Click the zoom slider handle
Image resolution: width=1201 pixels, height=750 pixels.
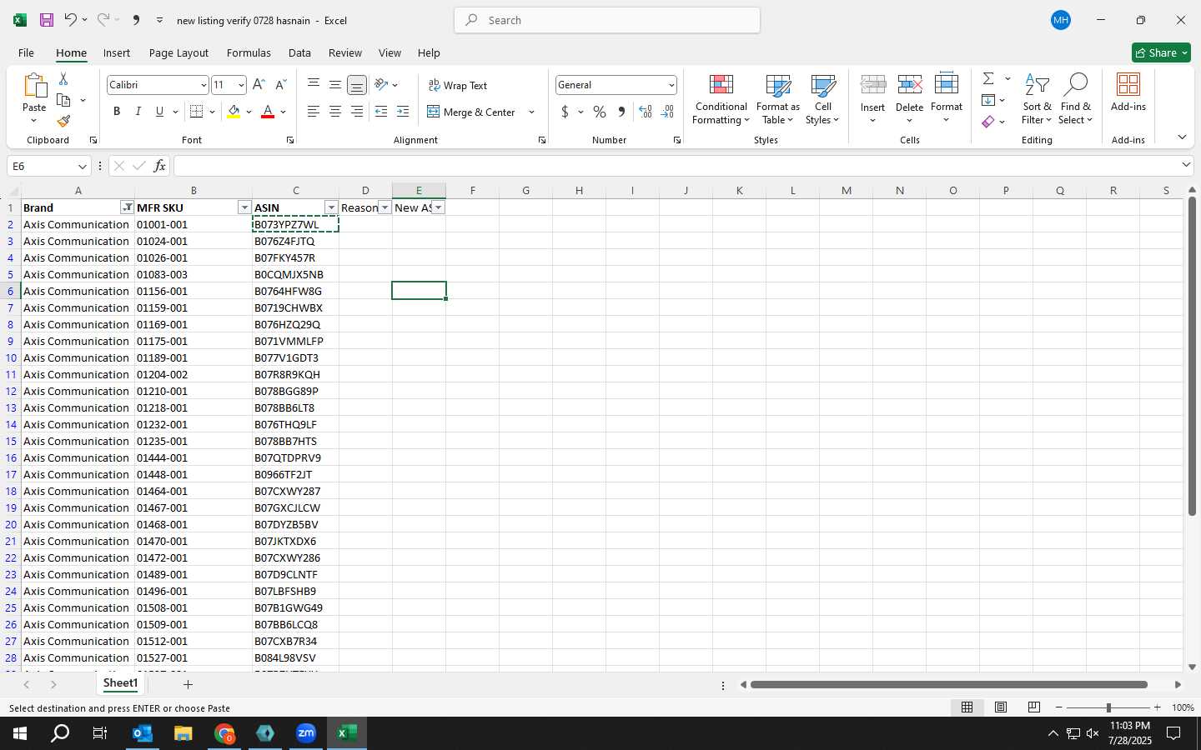coord(1108,707)
